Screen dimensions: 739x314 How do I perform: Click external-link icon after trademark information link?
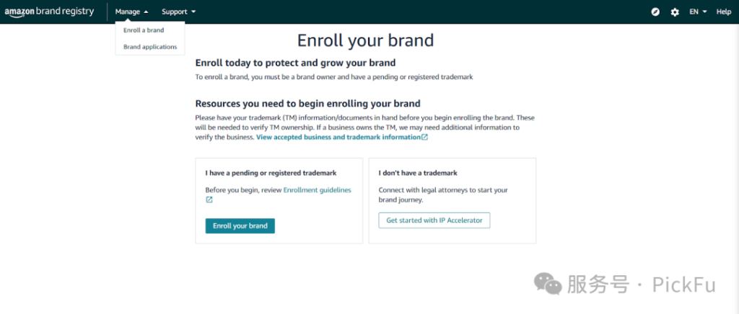(x=424, y=137)
